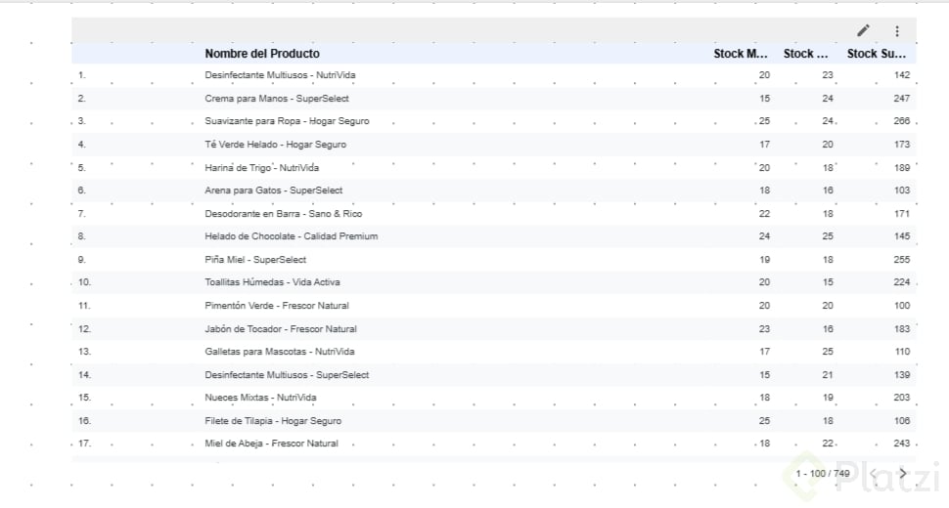Go to previous page of table results
Screen dimensions: 949x508
(874, 474)
